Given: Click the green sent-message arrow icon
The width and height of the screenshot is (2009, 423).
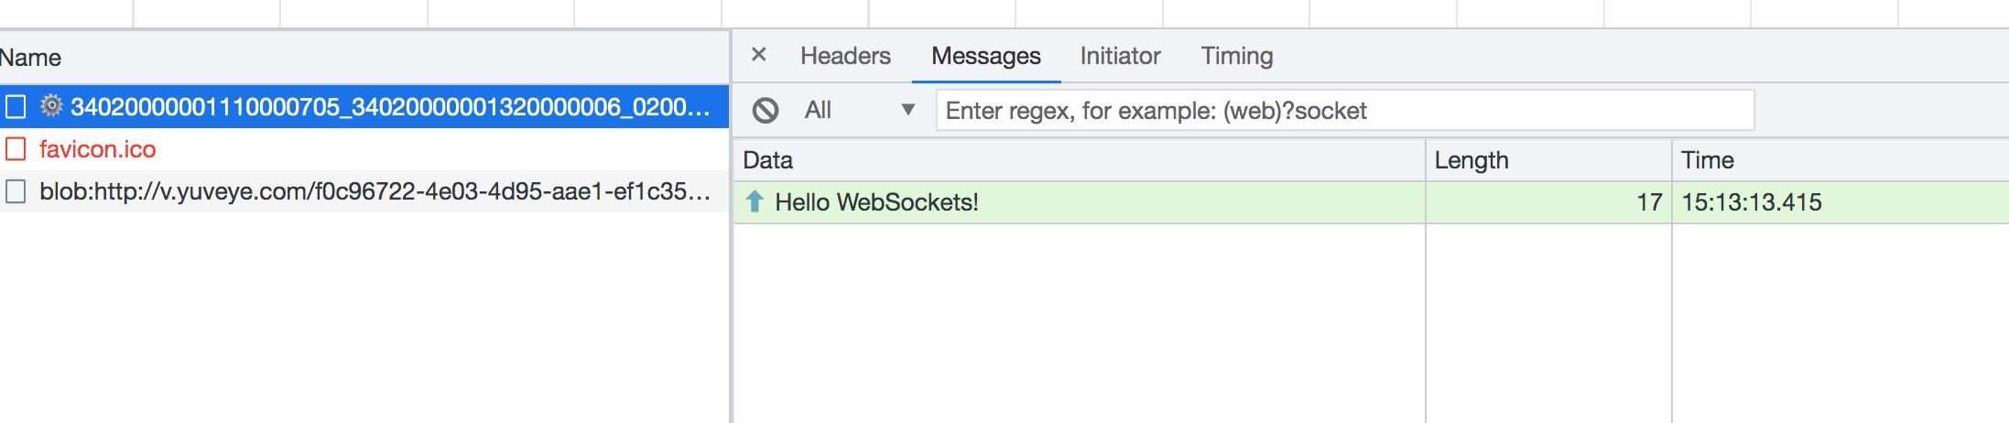Looking at the screenshot, I should coord(755,201).
